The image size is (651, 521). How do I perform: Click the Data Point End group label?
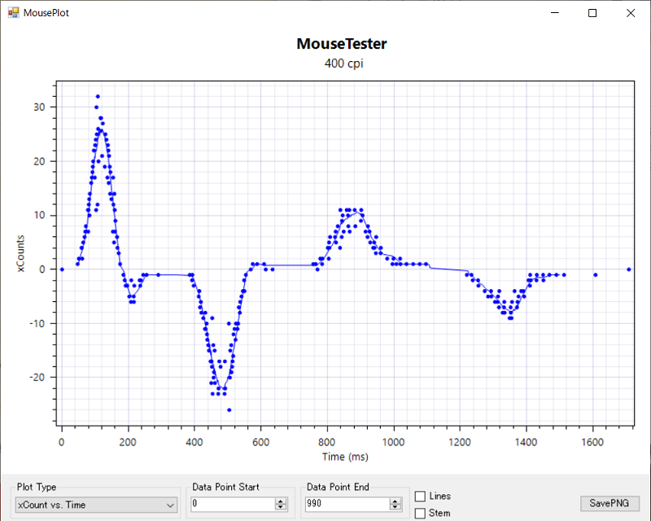[338, 487]
